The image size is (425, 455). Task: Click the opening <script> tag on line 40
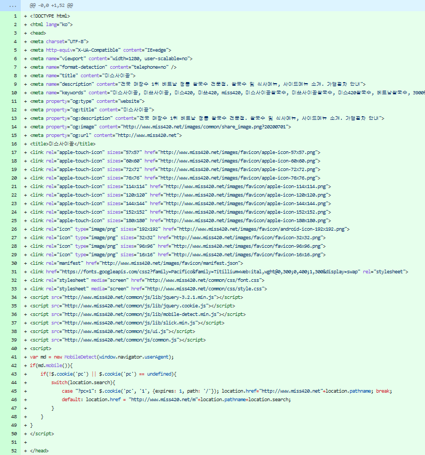pos(40,348)
